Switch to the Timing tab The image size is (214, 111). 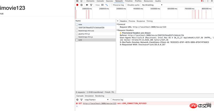[x=150, y=21]
